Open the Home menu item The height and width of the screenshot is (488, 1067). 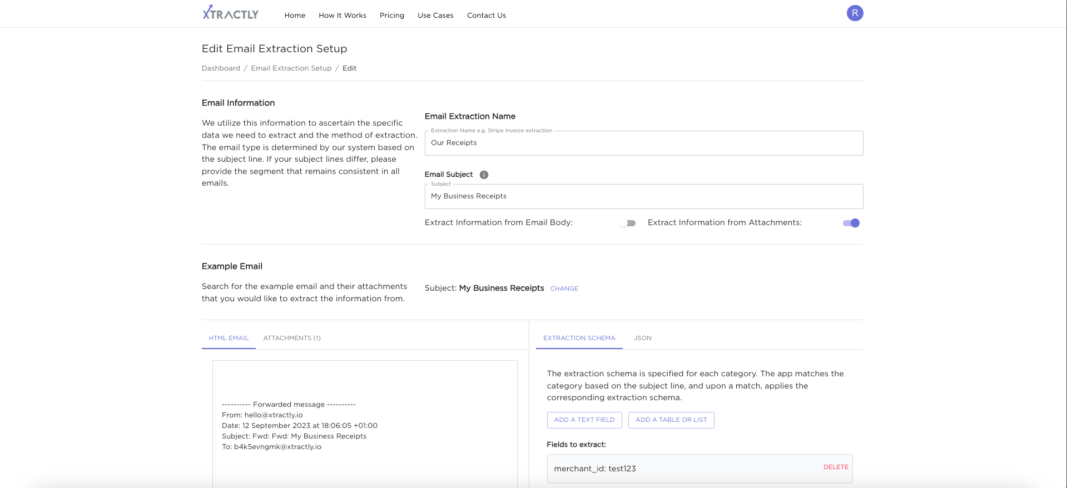[x=295, y=16]
